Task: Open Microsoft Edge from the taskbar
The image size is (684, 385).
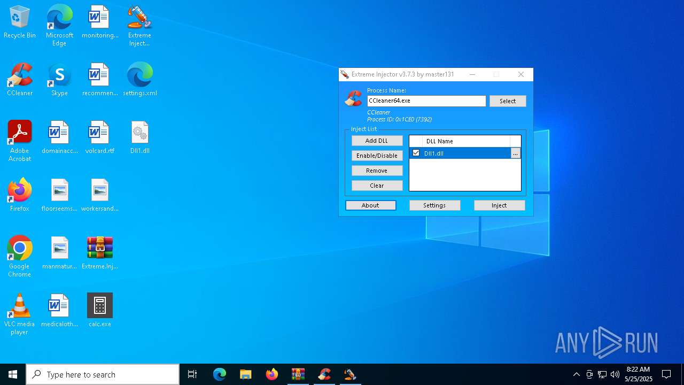Action: (219, 374)
